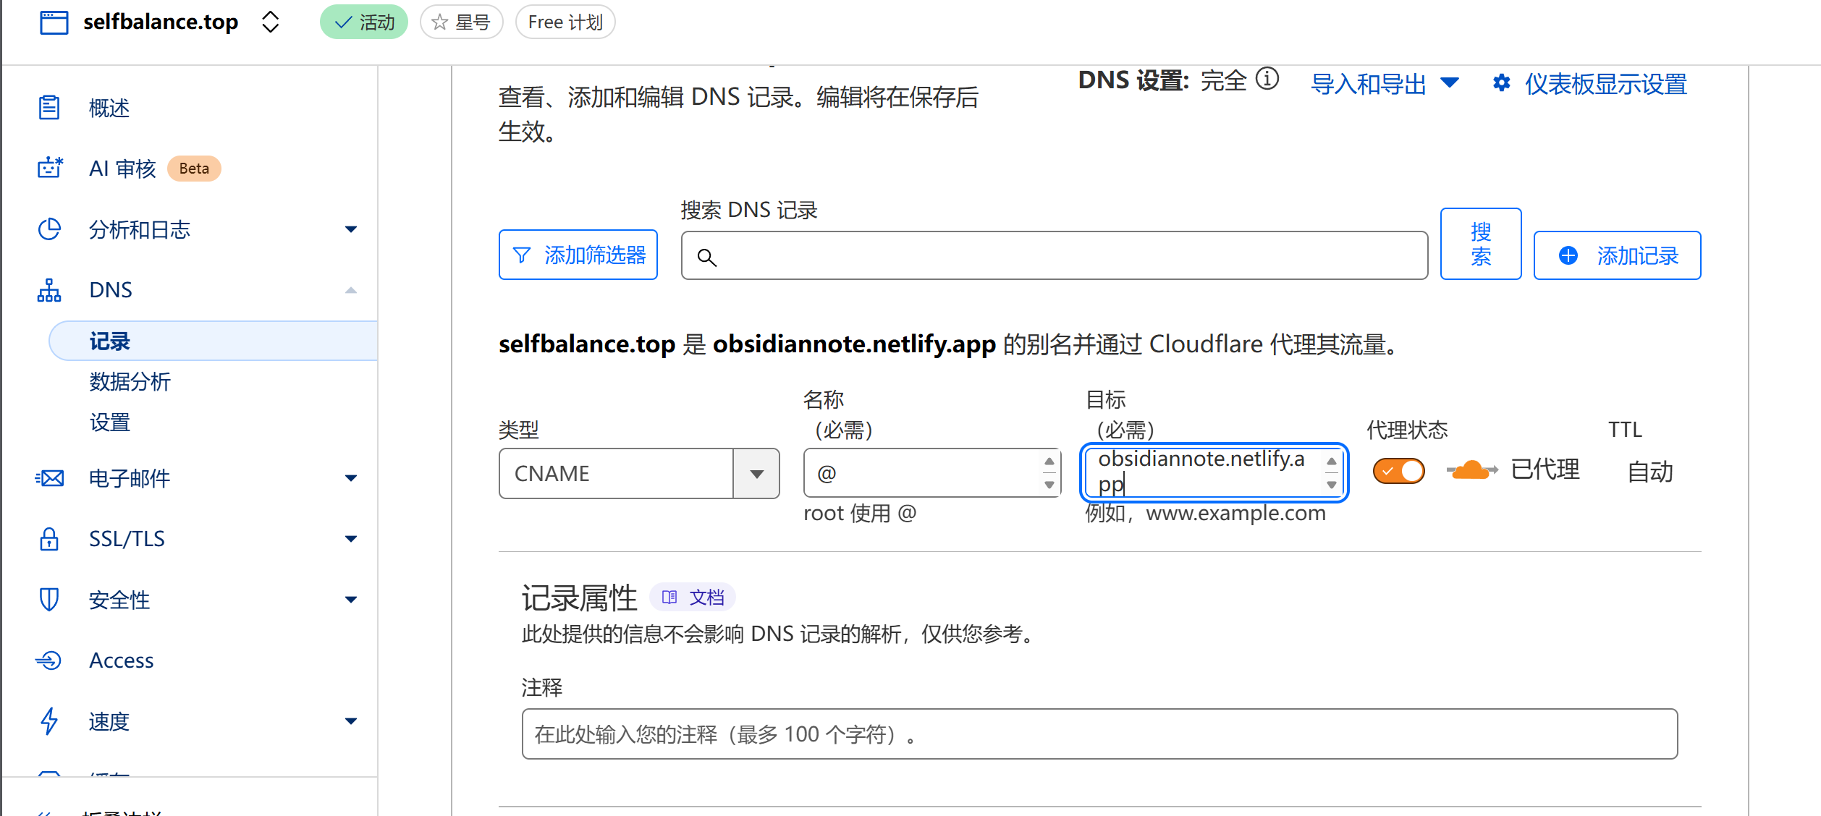Toggle the 星号 star favorite button
Viewport: 1821px width, 816px height.
(x=461, y=22)
